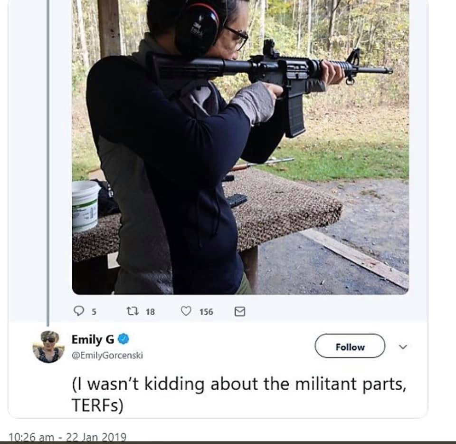The height and width of the screenshot is (444, 456).
Task: View the 18 retweets count
Action: [151, 312]
